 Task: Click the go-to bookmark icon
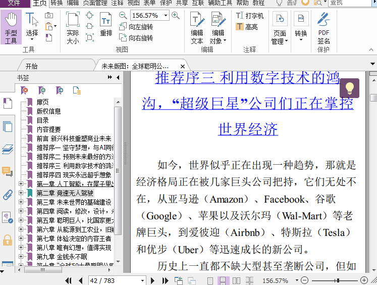[60, 90]
